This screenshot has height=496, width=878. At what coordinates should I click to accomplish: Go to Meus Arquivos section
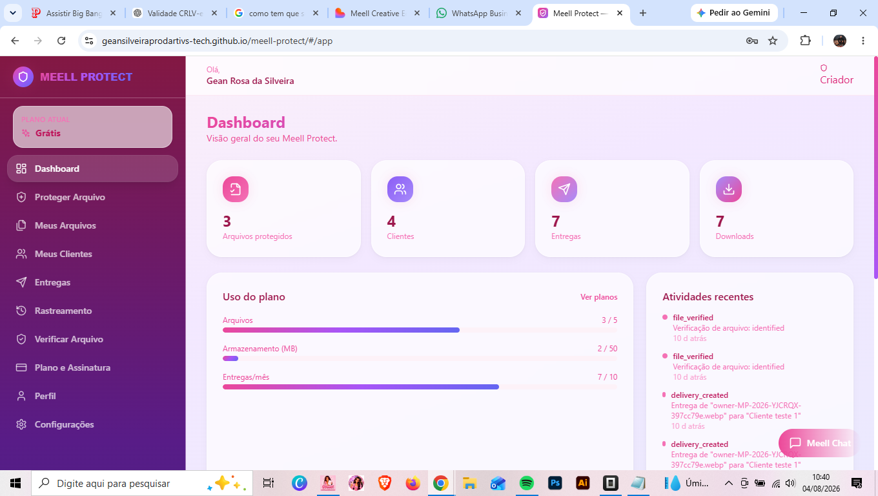point(92,225)
